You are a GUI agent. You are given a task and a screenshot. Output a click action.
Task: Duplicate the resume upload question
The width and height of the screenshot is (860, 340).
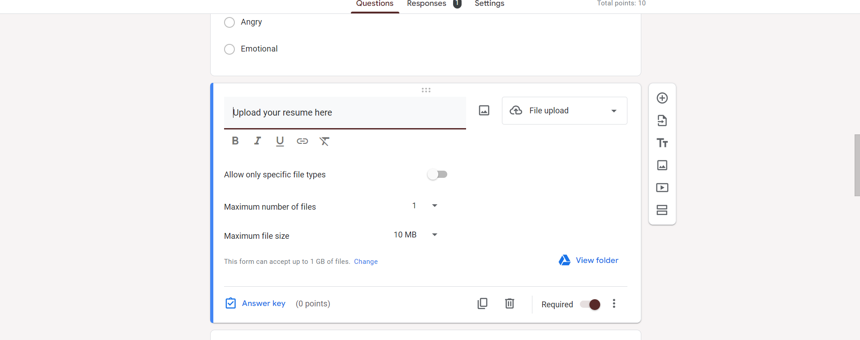482,304
